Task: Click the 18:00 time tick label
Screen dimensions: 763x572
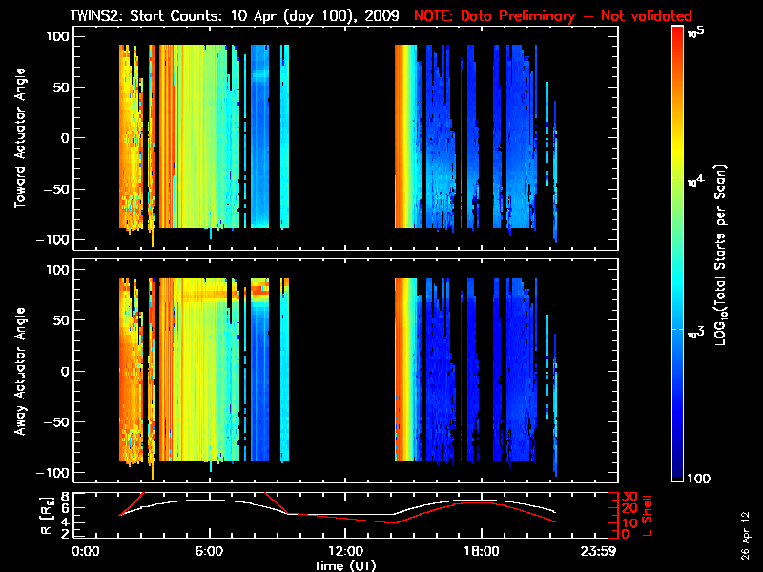Action: [481, 552]
